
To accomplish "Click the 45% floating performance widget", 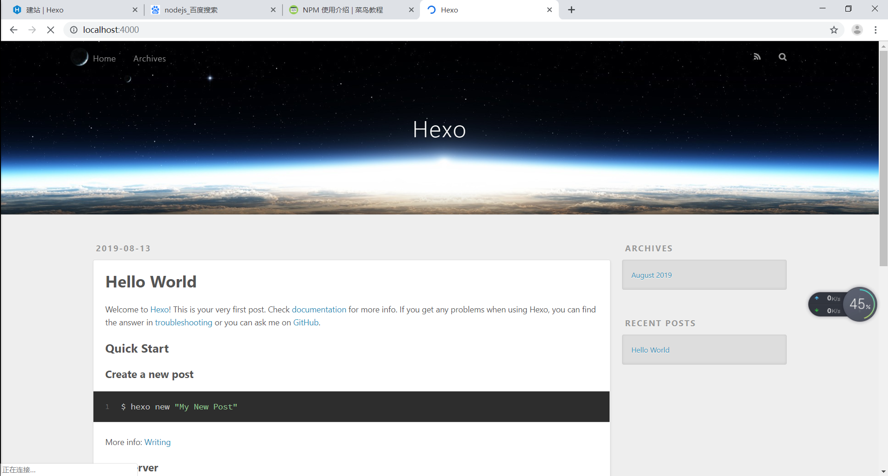I will pyautogui.click(x=860, y=304).
